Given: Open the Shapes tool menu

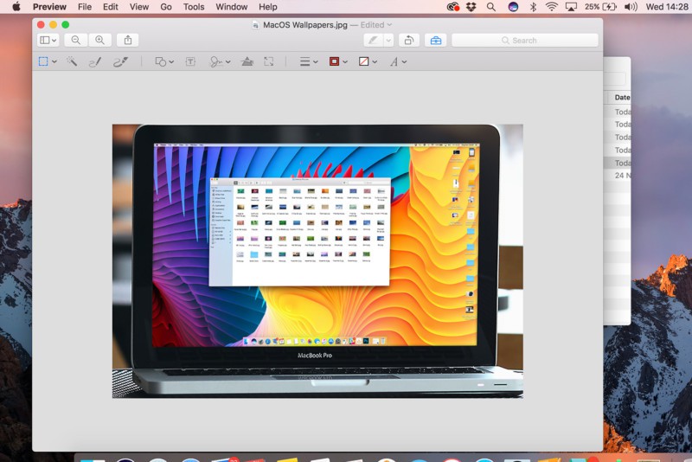Looking at the screenshot, I should (164, 61).
